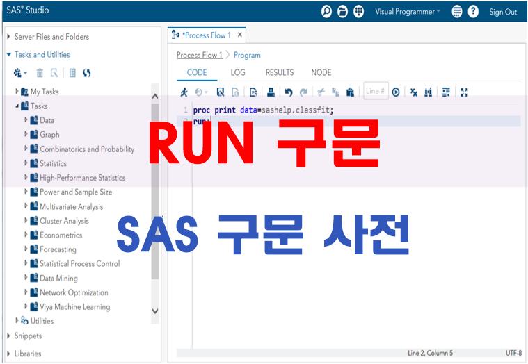Select the Forecasting folder
The image size is (528, 364).
click(58, 249)
